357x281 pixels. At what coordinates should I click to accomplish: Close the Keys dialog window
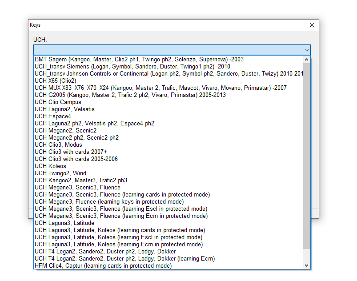[312, 25]
